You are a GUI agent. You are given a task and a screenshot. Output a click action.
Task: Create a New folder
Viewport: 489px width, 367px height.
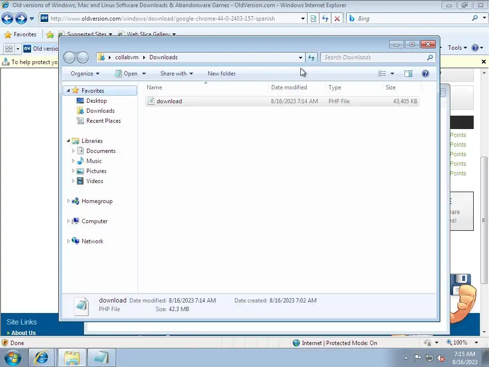point(222,74)
